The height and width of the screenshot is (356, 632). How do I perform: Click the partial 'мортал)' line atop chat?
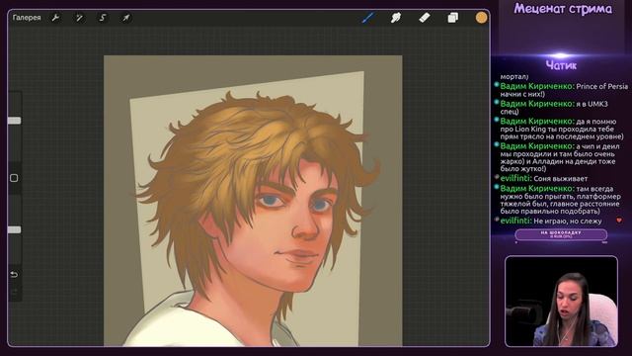pyautogui.click(x=514, y=77)
